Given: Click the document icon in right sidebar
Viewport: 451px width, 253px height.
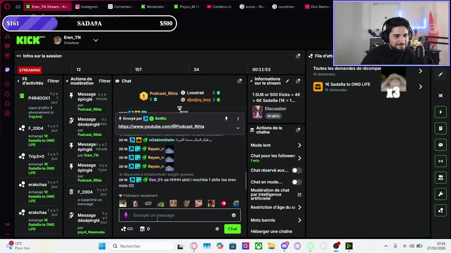Looking at the screenshot, I should tap(440, 129).
